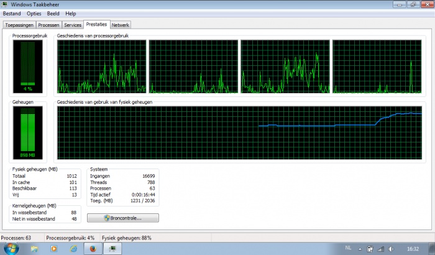Open the volume speaker tray icon
435x255 pixels.
[391, 249]
